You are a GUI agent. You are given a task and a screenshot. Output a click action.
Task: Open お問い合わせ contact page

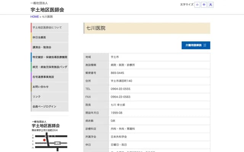(50, 87)
